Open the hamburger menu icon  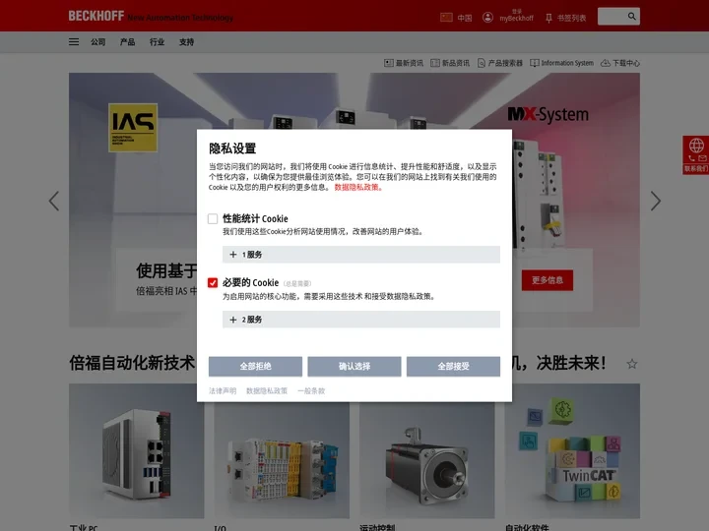click(74, 42)
